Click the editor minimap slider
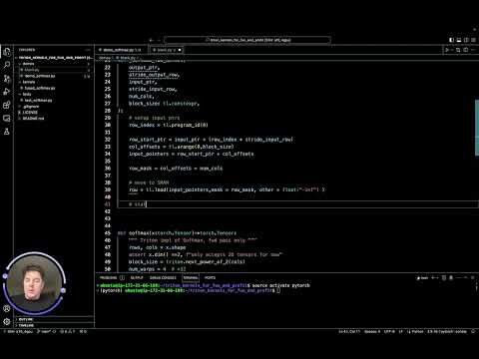479x359 pixels. [x=477, y=127]
